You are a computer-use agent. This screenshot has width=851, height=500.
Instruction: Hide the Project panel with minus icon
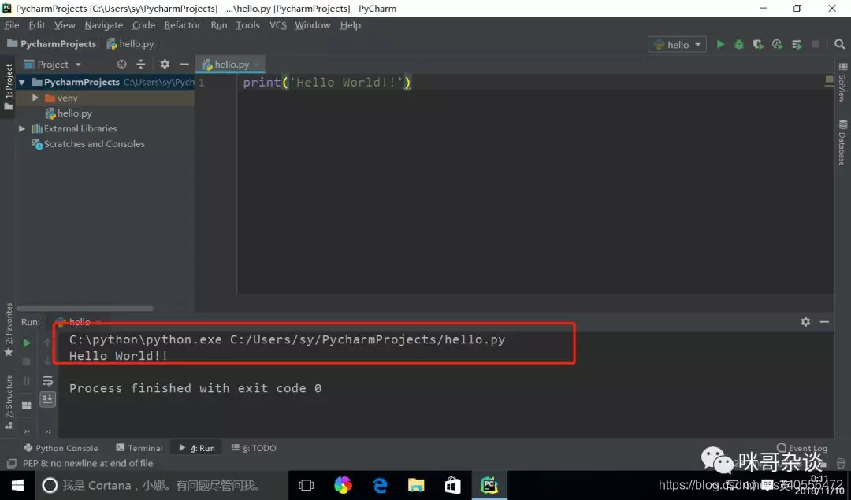(x=184, y=64)
